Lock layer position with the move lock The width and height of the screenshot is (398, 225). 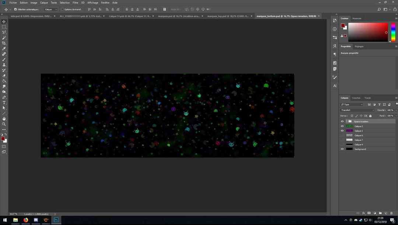(361, 116)
